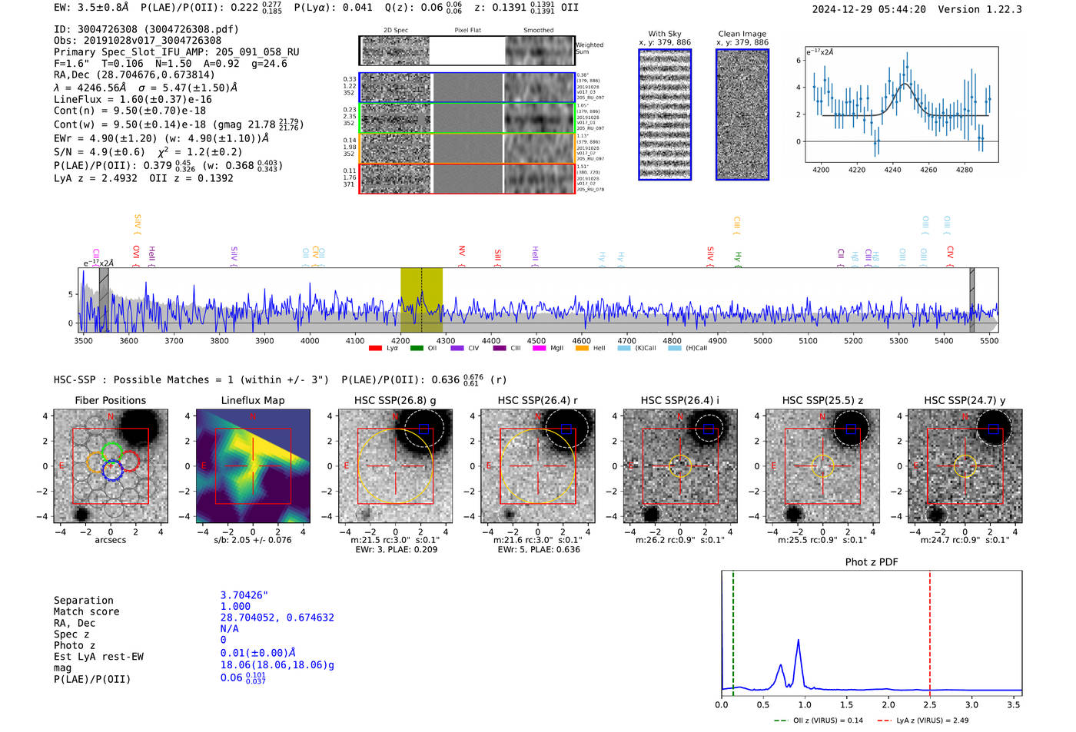The height and width of the screenshot is (732, 1076).
Task: Select the HSC SSP(26.4) i cutout
Action: coord(680,466)
